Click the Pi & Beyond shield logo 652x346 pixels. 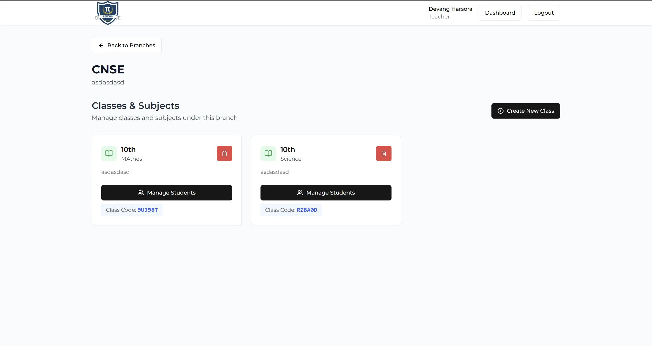108,13
